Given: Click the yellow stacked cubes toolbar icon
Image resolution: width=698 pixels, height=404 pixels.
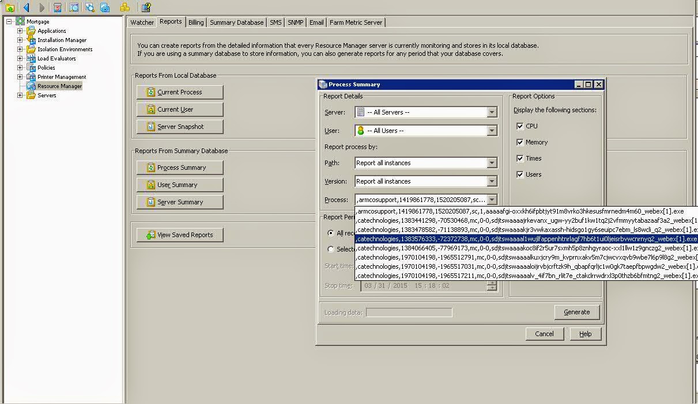Looking at the screenshot, I should [125, 7].
